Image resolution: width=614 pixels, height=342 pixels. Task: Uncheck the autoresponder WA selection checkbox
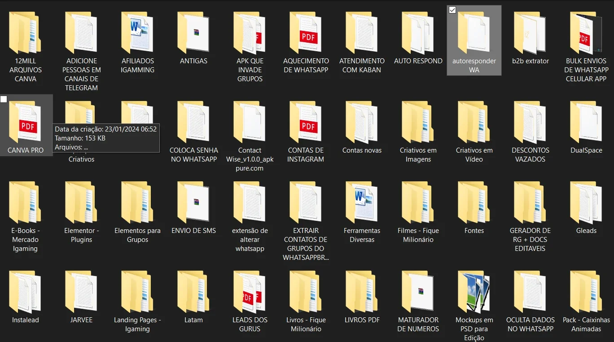pos(452,10)
